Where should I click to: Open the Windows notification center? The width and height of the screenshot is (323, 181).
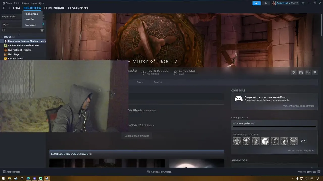coord(317,178)
